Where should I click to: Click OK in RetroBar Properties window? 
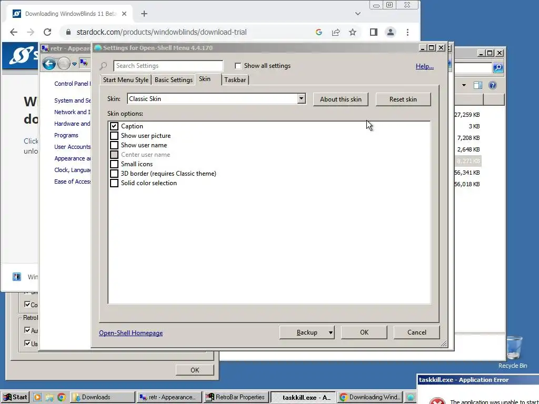[195, 370]
